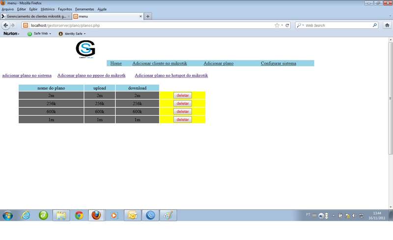Open search engine selector dropdown

300,26
